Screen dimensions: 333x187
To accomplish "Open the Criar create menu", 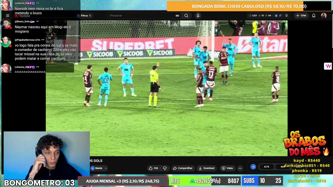I will pos(301,16).
